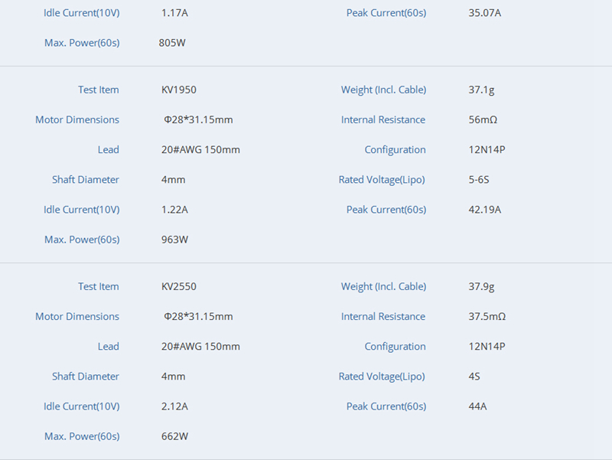Viewport: 612px width, 460px height.
Task: Click the 44A peak current value
Action: tap(477, 406)
